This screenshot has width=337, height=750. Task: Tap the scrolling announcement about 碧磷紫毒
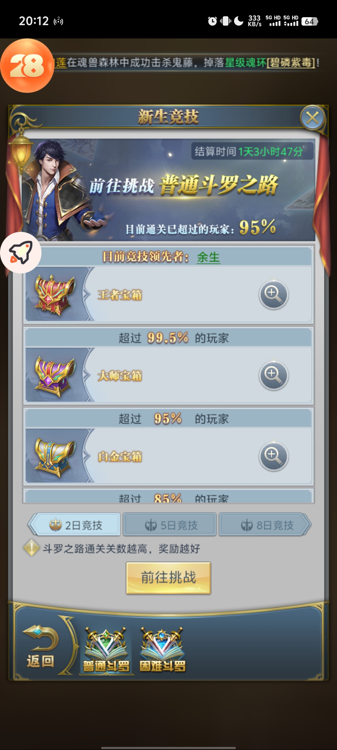tap(187, 62)
